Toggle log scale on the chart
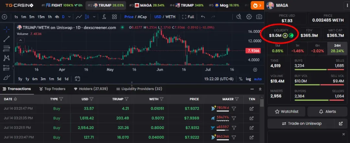Viewport: 350px width, 143px height. pos(249,79)
